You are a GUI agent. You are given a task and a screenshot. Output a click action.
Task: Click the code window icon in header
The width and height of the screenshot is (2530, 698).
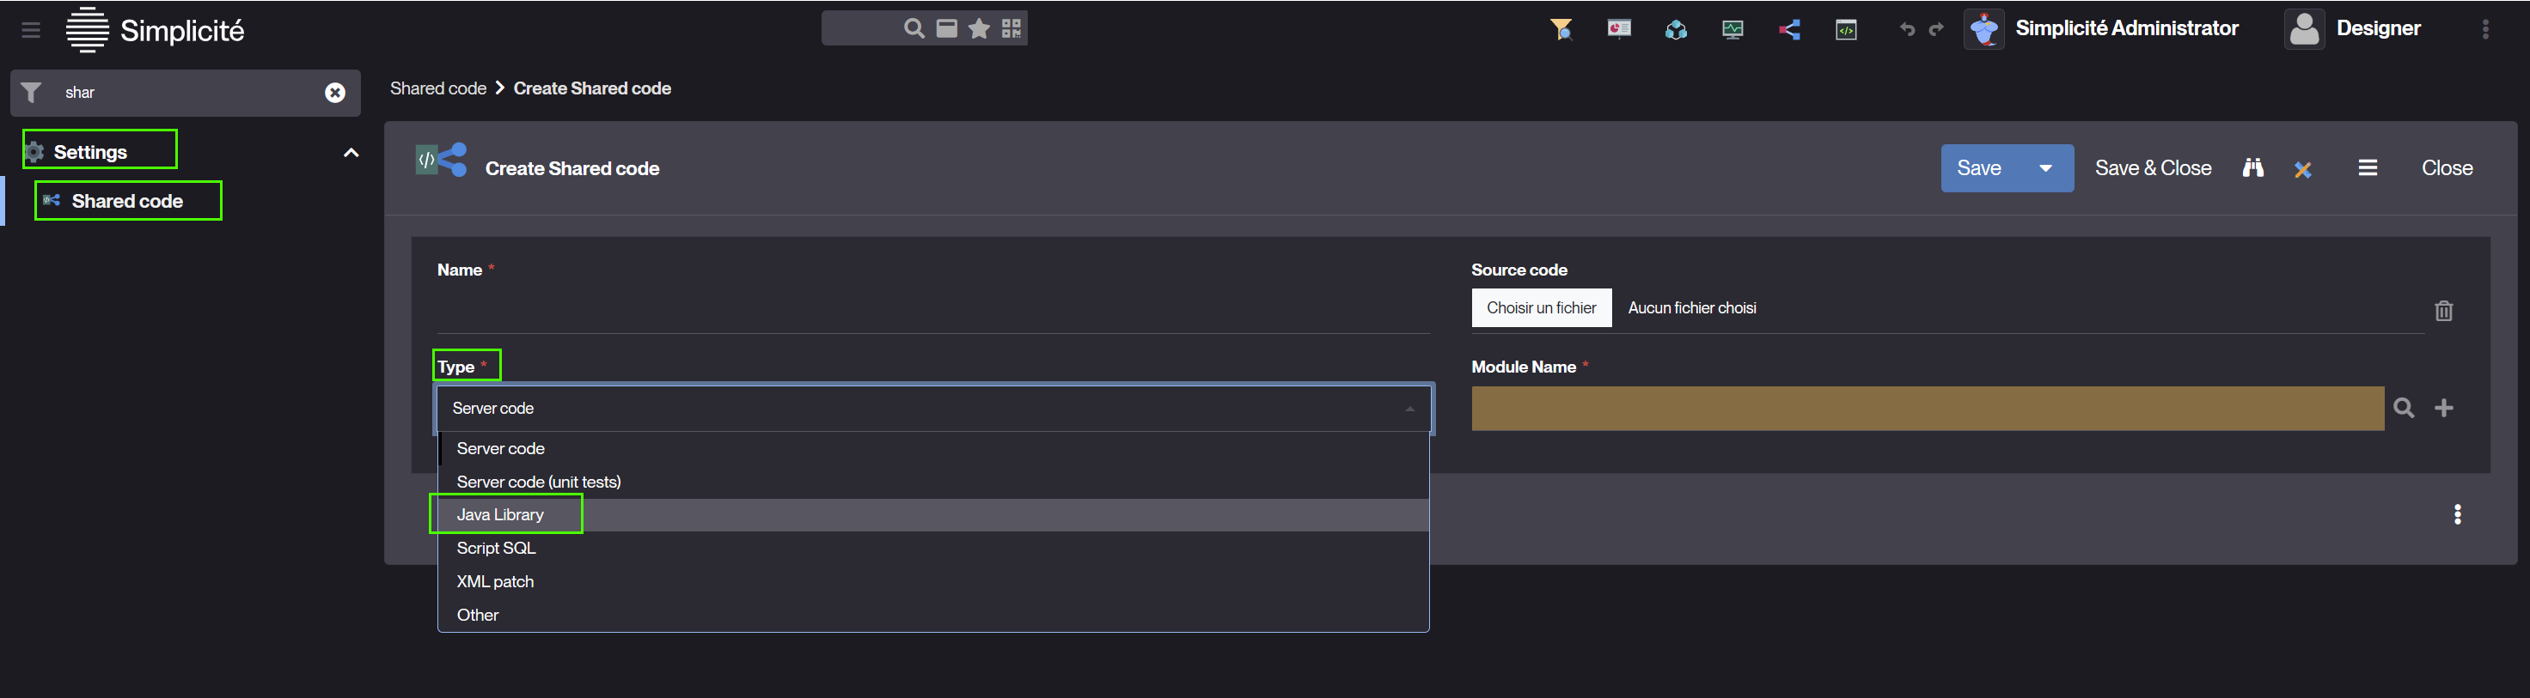pos(1845,29)
